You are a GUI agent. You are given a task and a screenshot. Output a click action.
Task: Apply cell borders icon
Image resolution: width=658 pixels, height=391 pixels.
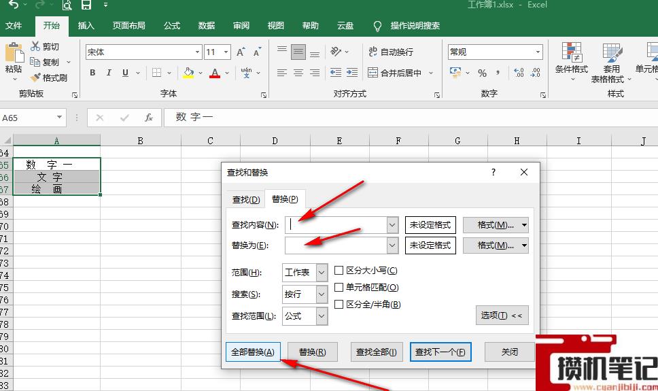(x=156, y=73)
